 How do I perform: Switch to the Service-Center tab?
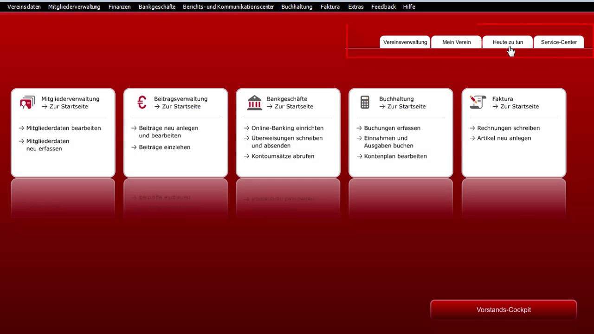pos(559,42)
